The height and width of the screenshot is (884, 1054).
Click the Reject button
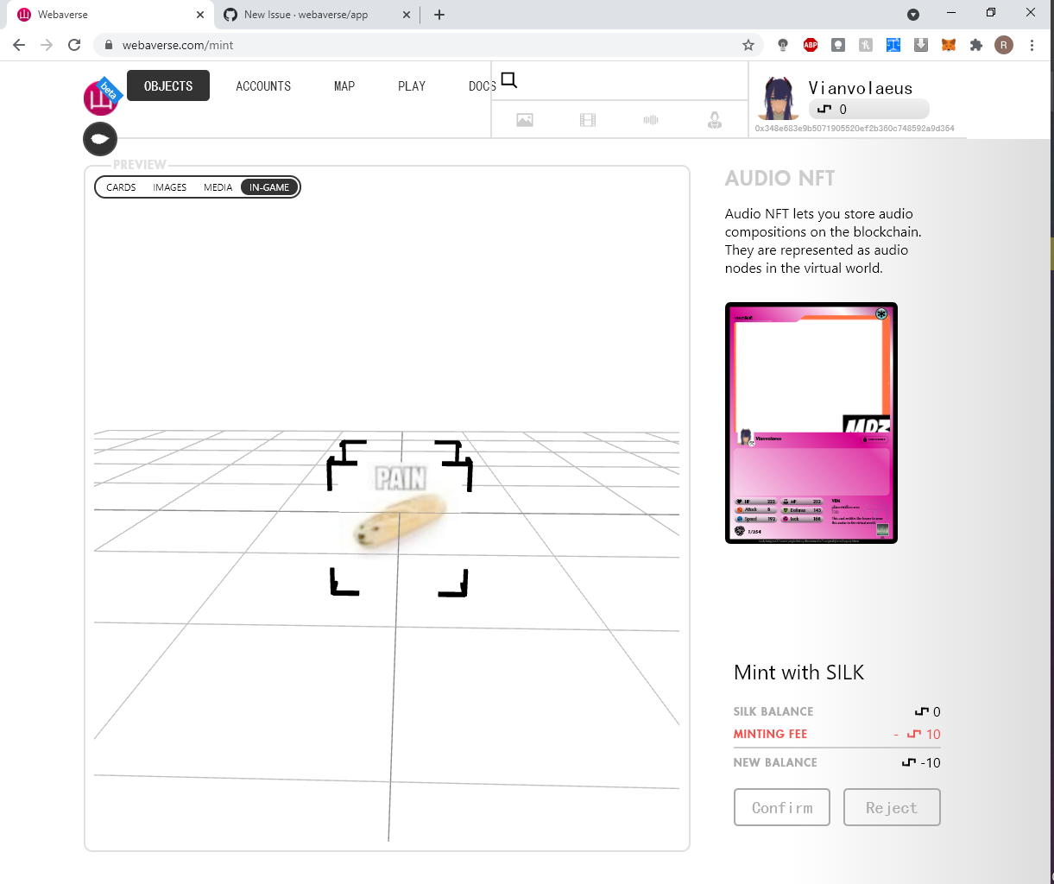(x=892, y=807)
